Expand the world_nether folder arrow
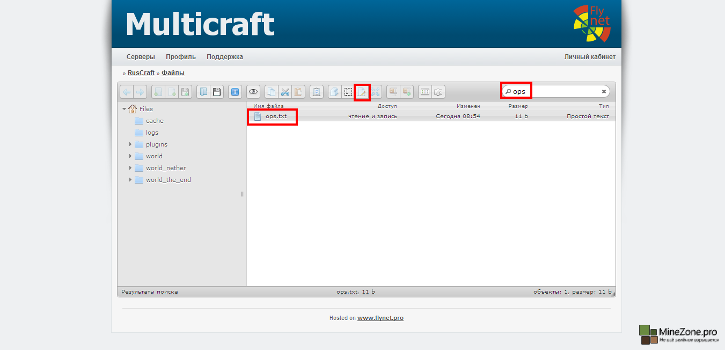Image resolution: width=725 pixels, height=350 pixels. click(130, 168)
